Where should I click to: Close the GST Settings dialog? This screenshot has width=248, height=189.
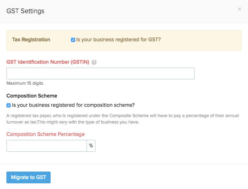(x=239, y=9)
